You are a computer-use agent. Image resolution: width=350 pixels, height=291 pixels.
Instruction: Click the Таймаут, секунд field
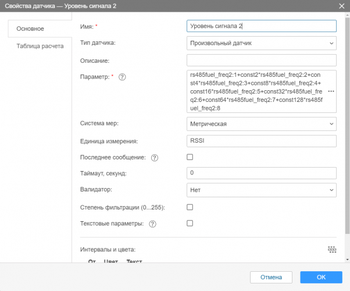pyautogui.click(x=262, y=173)
